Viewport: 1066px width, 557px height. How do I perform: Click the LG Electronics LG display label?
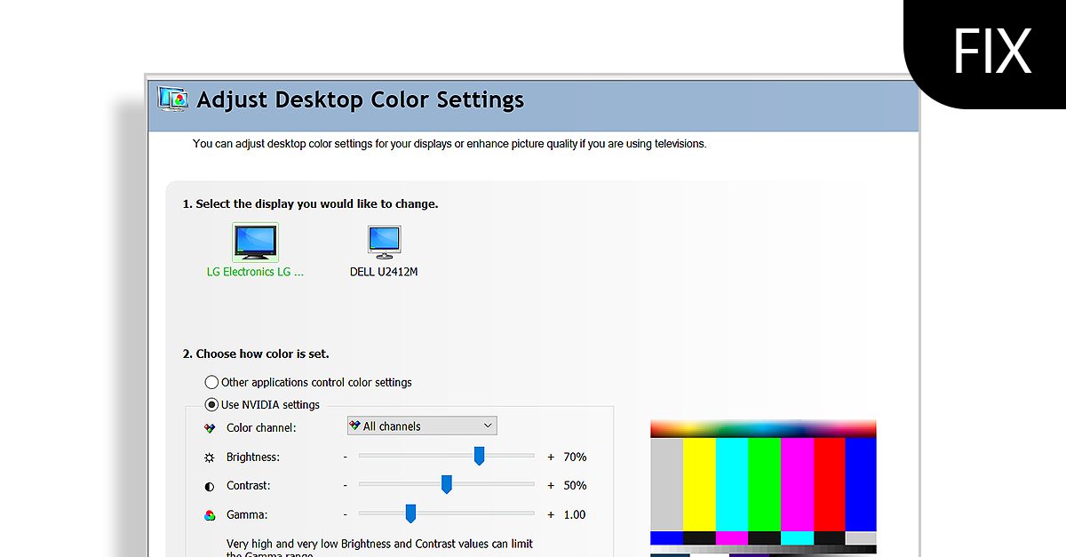click(255, 272)
